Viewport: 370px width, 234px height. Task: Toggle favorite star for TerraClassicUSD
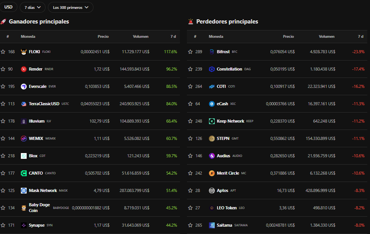[x=3, y=104]
